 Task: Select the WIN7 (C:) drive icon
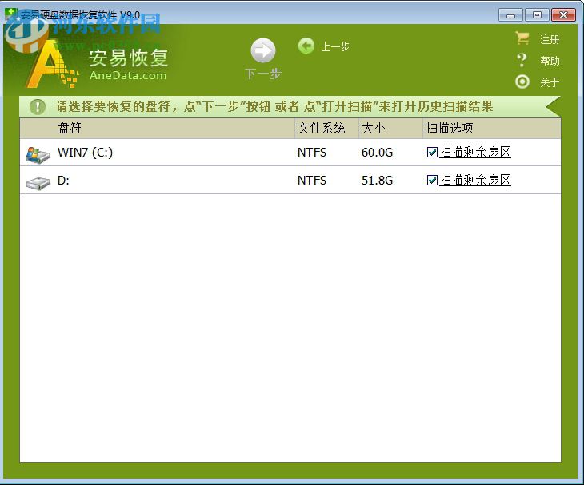(38, 154)
